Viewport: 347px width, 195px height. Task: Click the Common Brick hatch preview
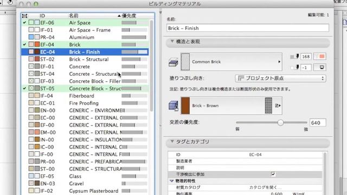click(x=185, y=62)
